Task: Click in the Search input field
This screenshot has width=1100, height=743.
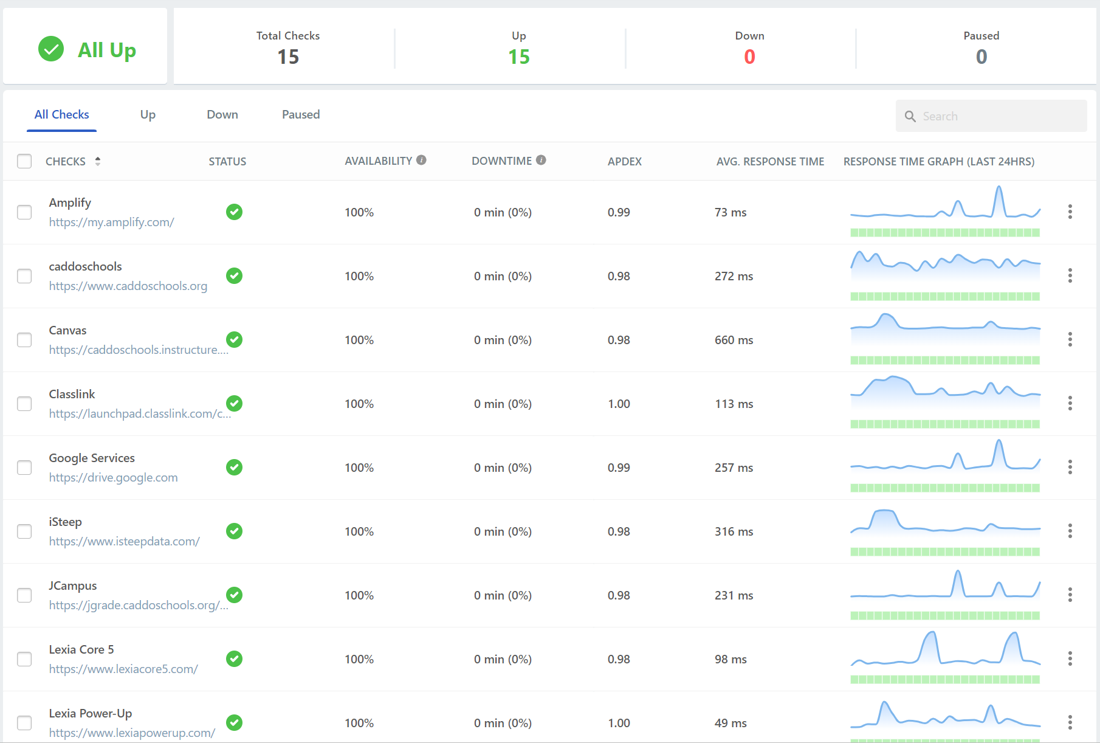Action: click(x=991, y=116)
